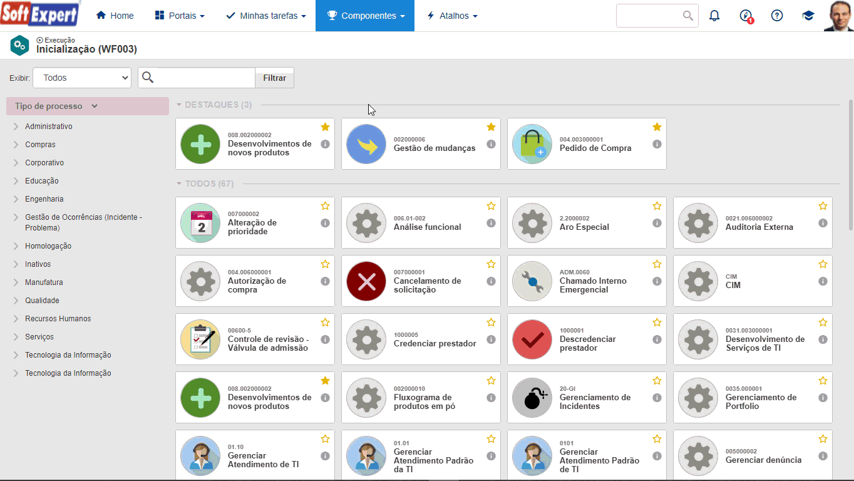Open the Componentes menu
Screen dimensions: 854x481
[365, 16]
